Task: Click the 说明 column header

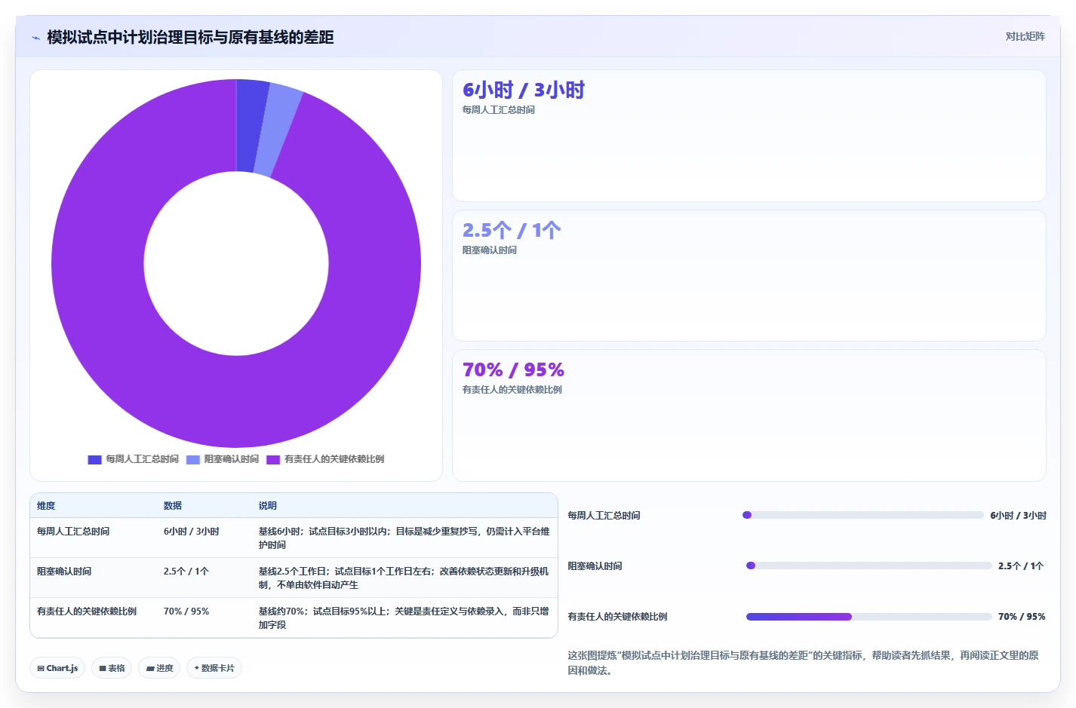Action: (x=268, y=506)
